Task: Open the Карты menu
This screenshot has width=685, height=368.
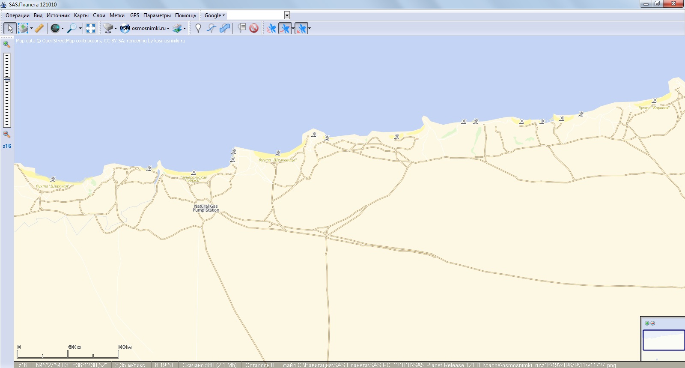Action: [81, 15]
